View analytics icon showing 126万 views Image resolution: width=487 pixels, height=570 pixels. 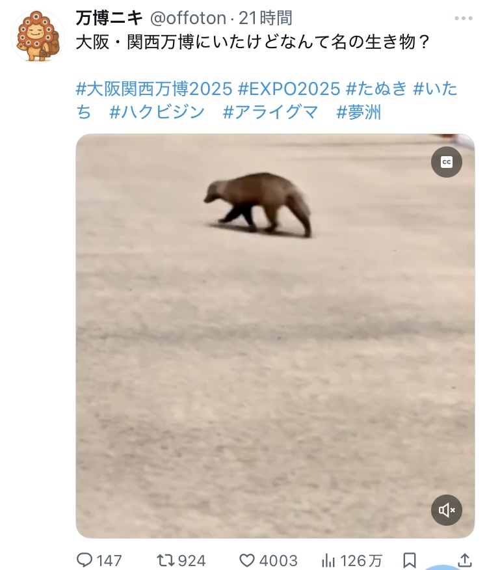[328, 560]
